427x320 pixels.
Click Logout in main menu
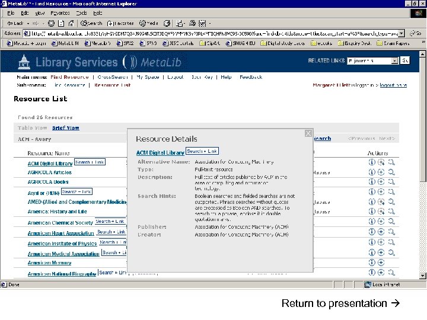(x=176, y=77)
